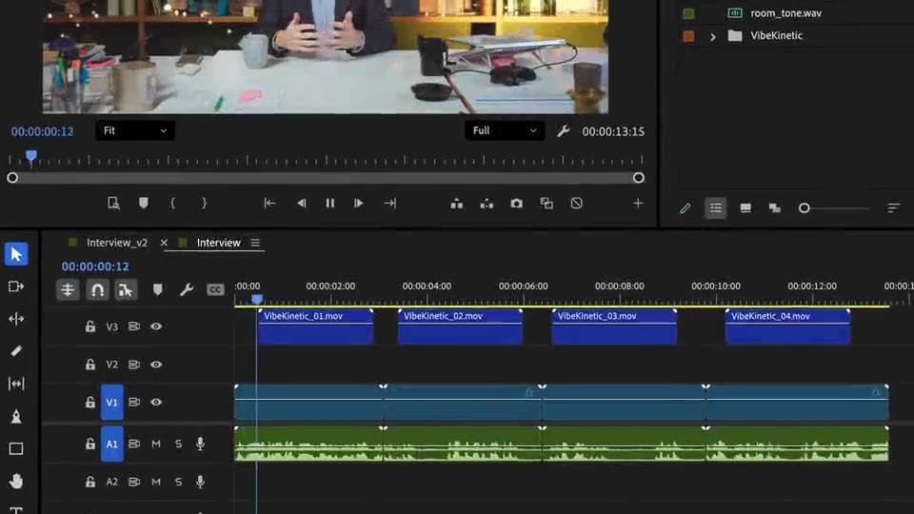Hide V3 track output eye
This screenshot has width=914, height=514.
(155, 326)
